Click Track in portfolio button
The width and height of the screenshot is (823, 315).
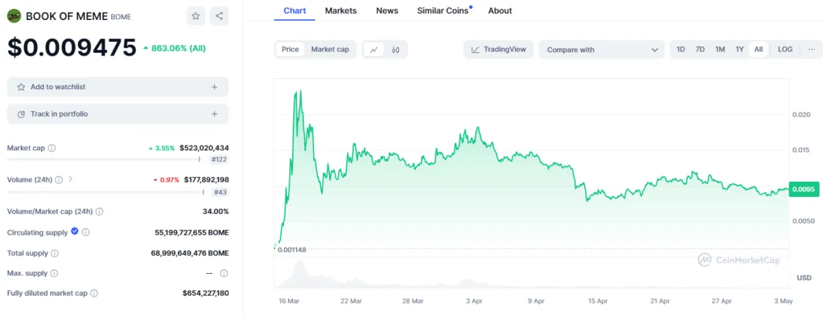click(117, 114)
